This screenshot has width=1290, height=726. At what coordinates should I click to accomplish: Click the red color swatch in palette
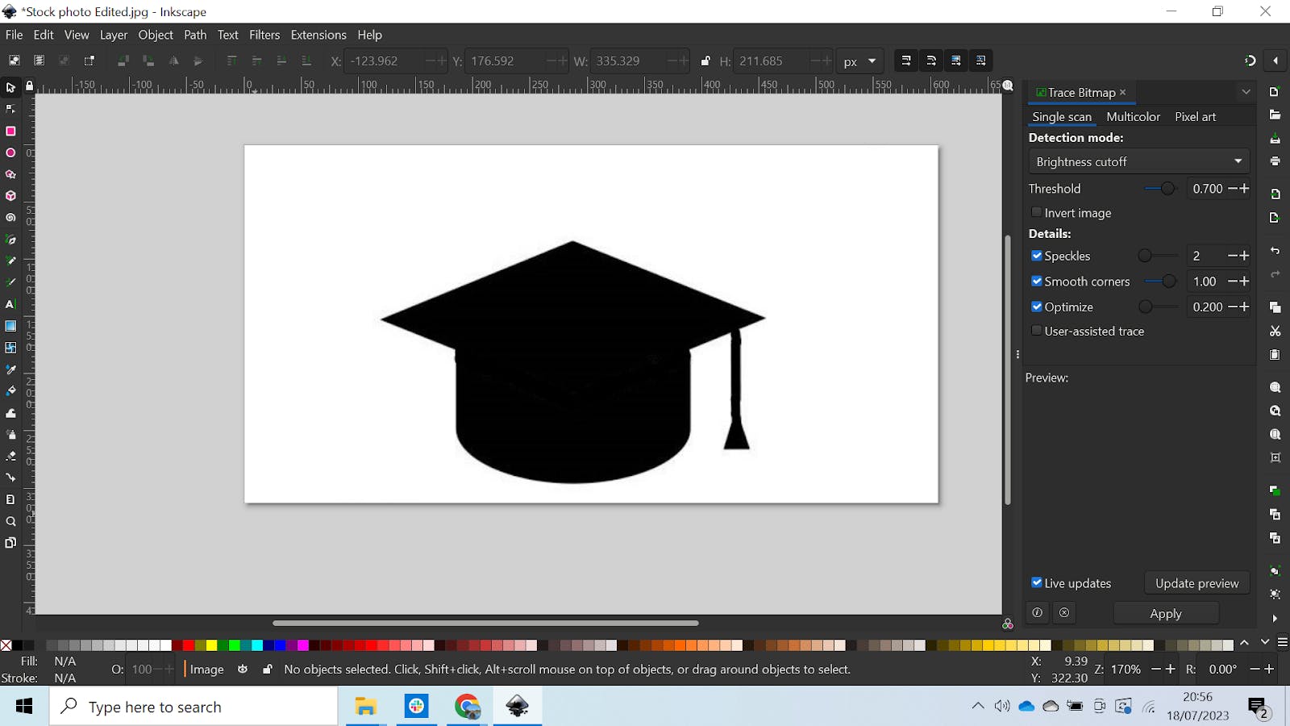tap(188, 645)
